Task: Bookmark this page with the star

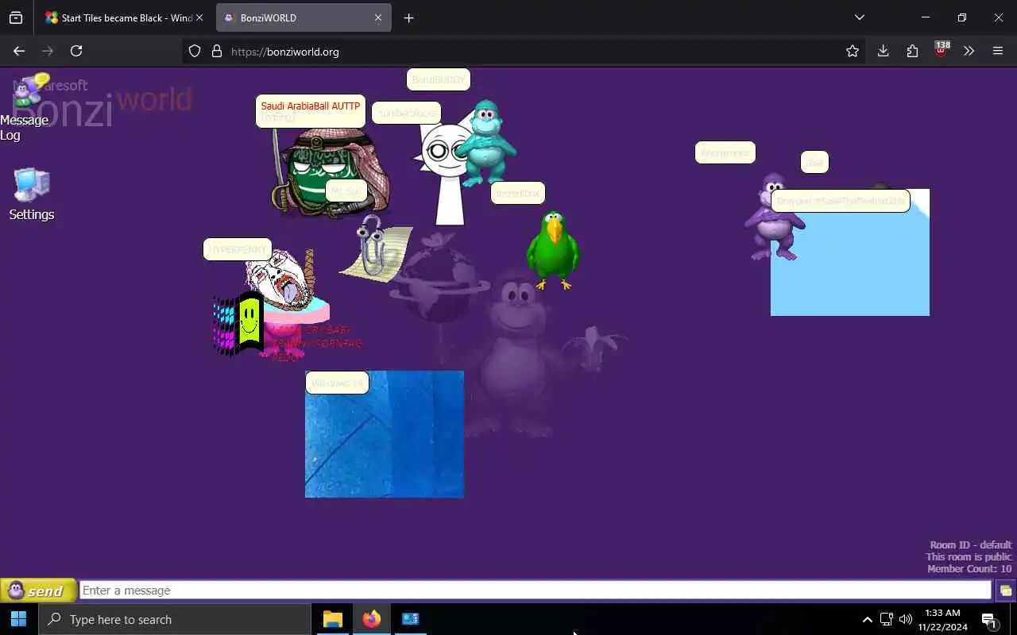Action: 853,51
